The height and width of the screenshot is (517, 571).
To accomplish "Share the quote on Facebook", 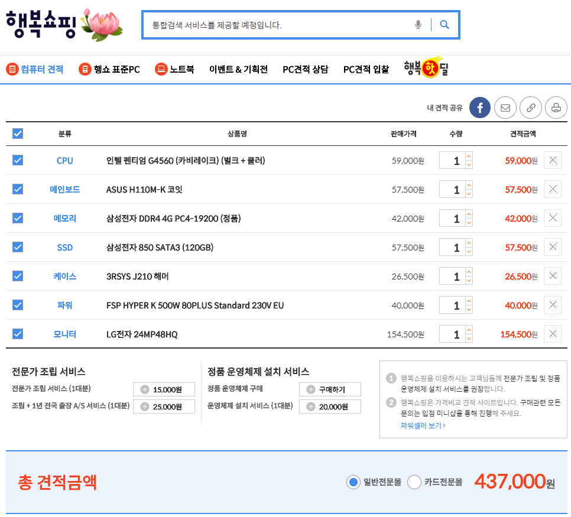I will click(480, 108).
